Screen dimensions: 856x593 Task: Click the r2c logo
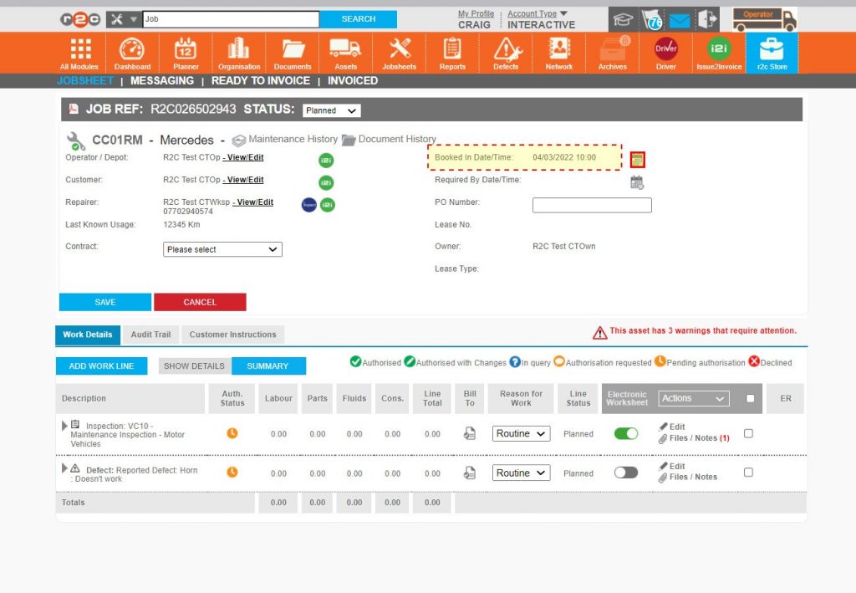pos(80,20)
